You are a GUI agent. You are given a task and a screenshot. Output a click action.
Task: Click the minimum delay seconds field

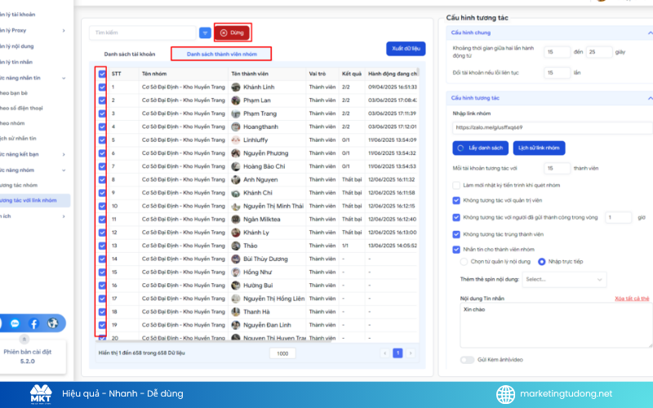557,52
